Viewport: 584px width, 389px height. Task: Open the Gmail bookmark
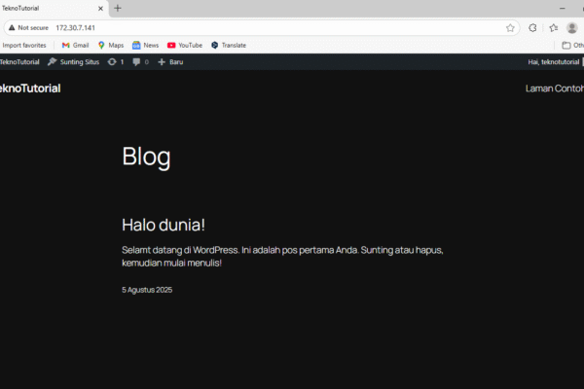pos(76,46)
